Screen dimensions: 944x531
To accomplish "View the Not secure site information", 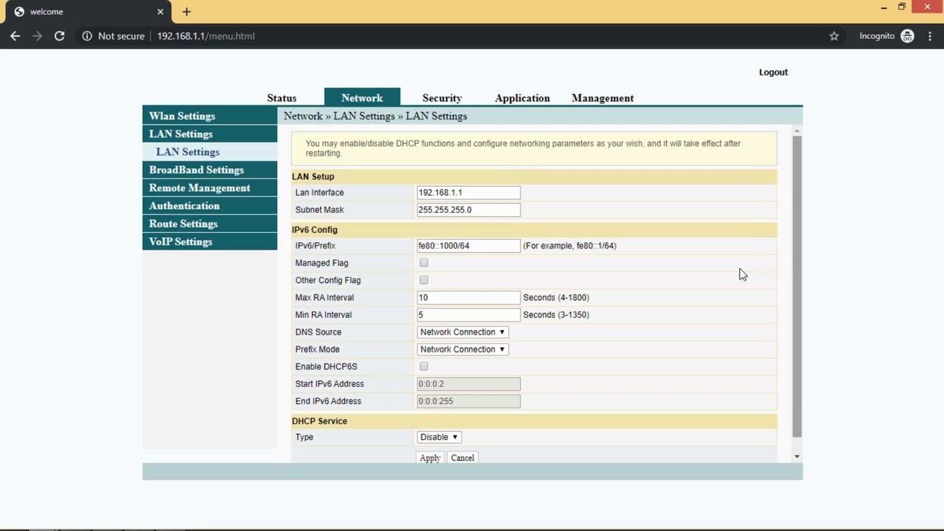I will tap(113, 36).
